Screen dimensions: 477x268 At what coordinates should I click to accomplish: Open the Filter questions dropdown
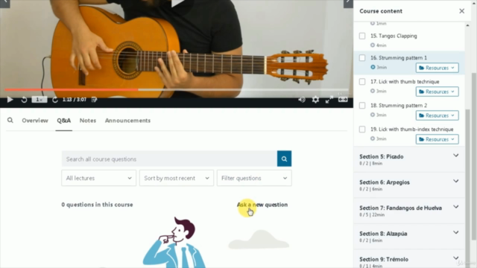254,178
